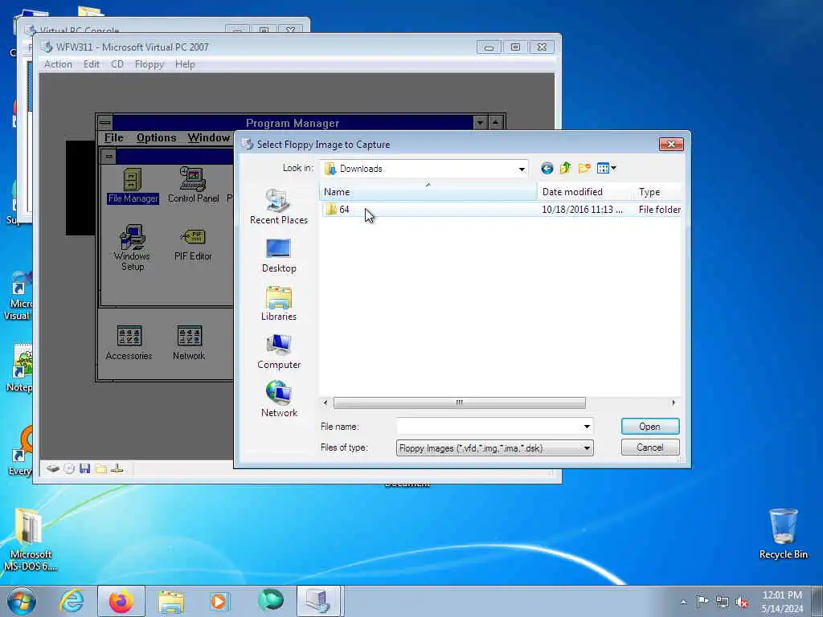Screen dimensions: 823x617
Task: Click the File name input field
Action: 489,427
